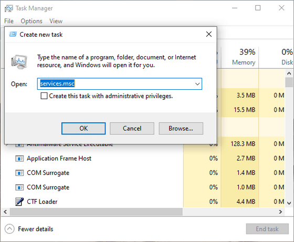Click the Fewer details arrow circle icon

click(x=9, y=229)
